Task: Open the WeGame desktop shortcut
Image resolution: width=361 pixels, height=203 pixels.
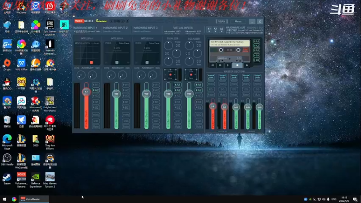Action: [x=21, y=8]
